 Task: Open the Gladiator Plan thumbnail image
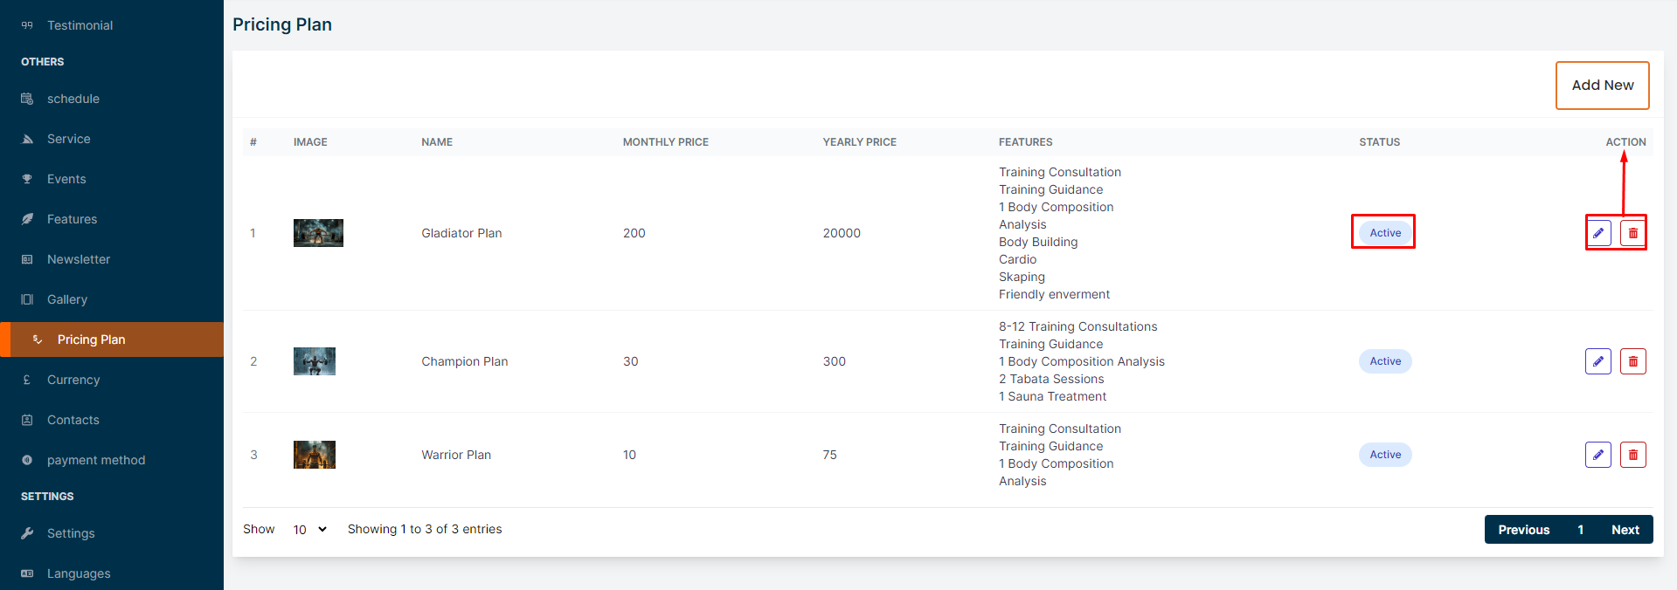[318, 233]
